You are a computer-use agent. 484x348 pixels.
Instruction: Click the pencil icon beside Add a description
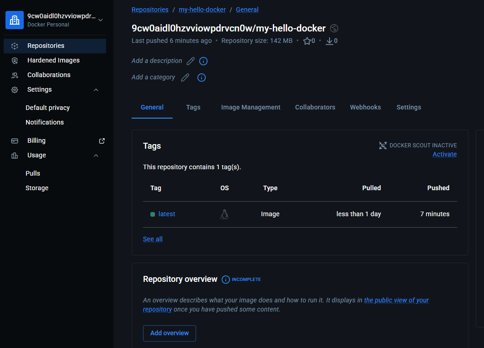191,61
